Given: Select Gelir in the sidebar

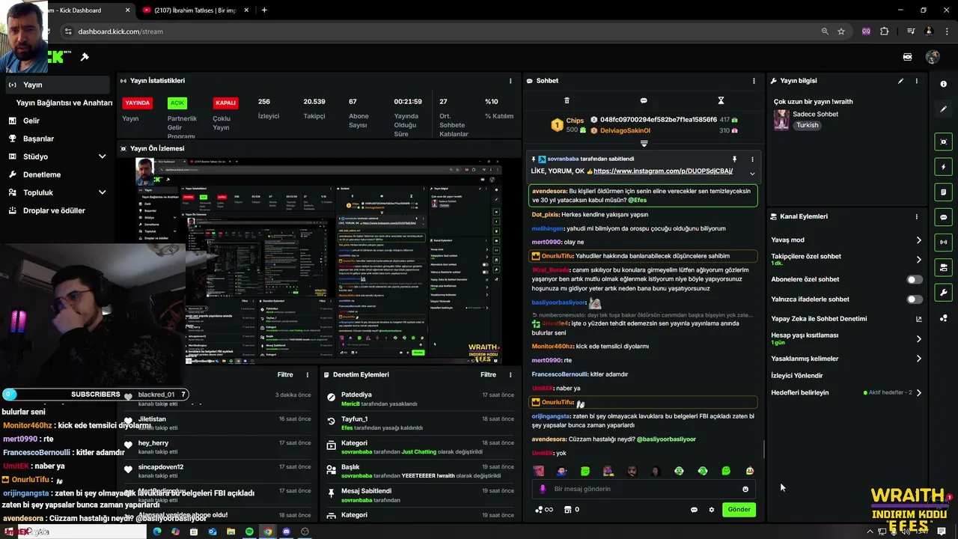Looking at the screenshot, I should click(x=31, y=121).
